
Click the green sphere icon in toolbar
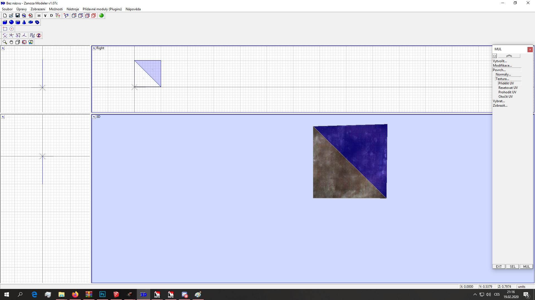[x=101, y=16]
